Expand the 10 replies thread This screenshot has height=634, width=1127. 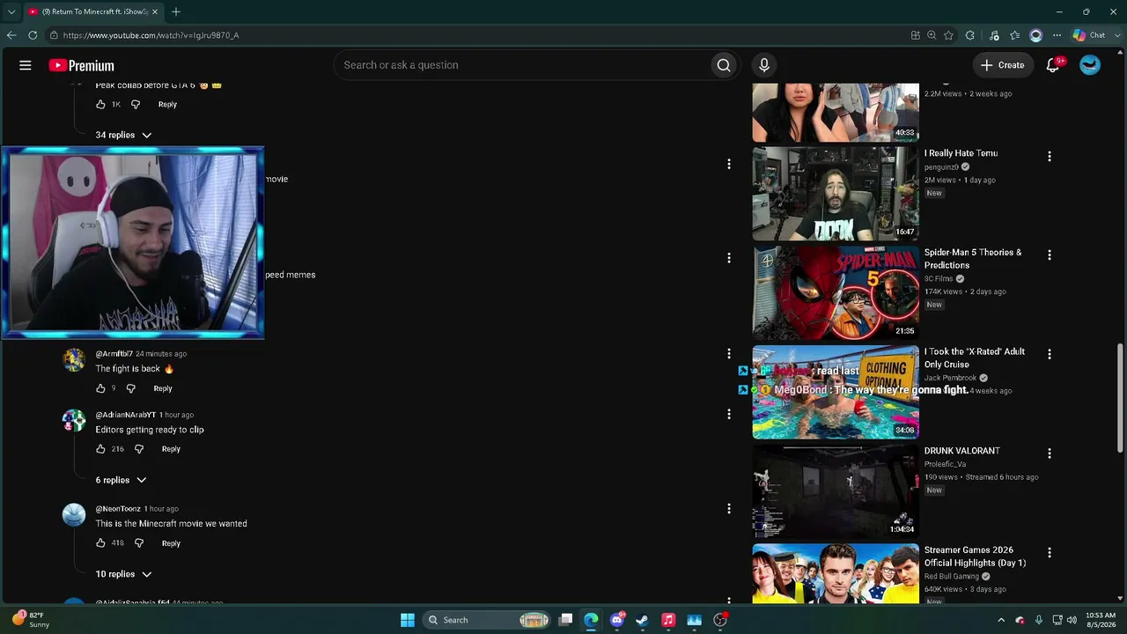pyautogui.click(x=123, y=574)
